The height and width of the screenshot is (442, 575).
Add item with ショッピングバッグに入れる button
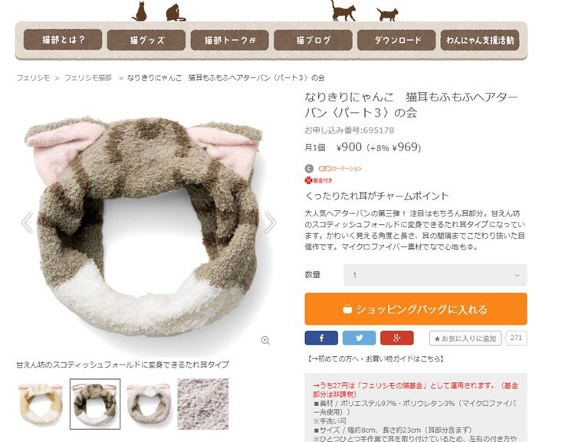[x=416, y=308]
